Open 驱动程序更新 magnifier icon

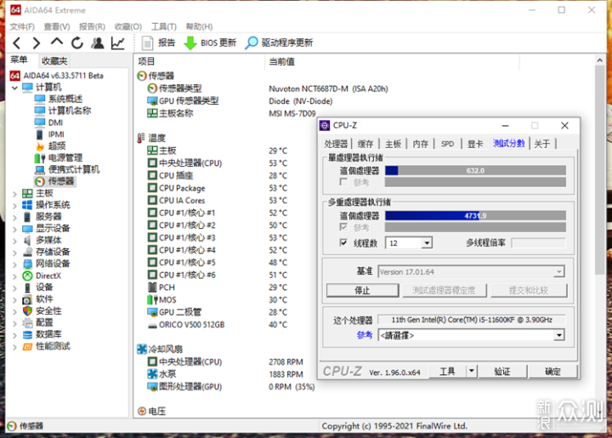pos(252,43)
